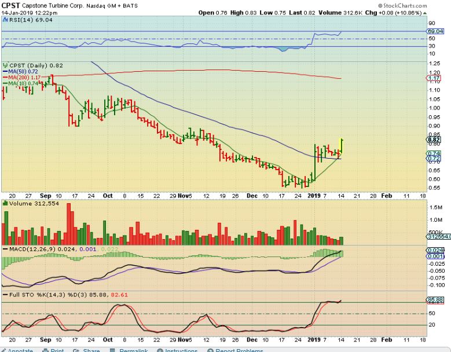Click the Chg +0.08 (+10.86%) value
The image size is (451, 352).
394,13
